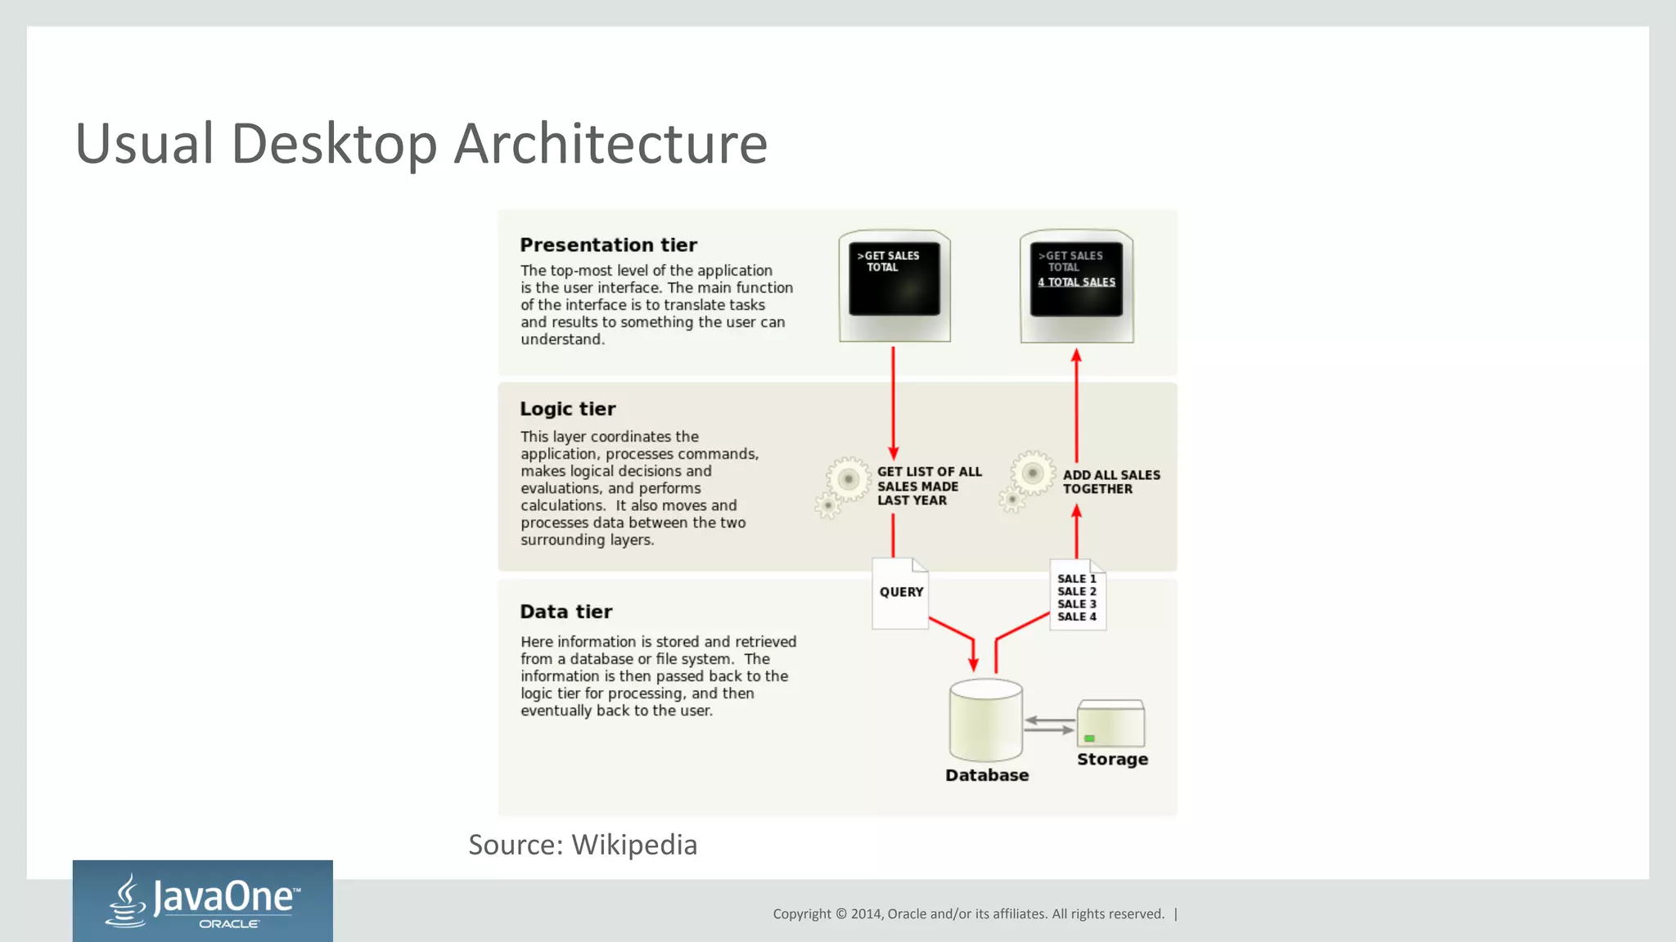Viewport: 1676px width, 942px height.
Task: Select the slide title Usual Desktop Architecture
Action: click(421, 144)
